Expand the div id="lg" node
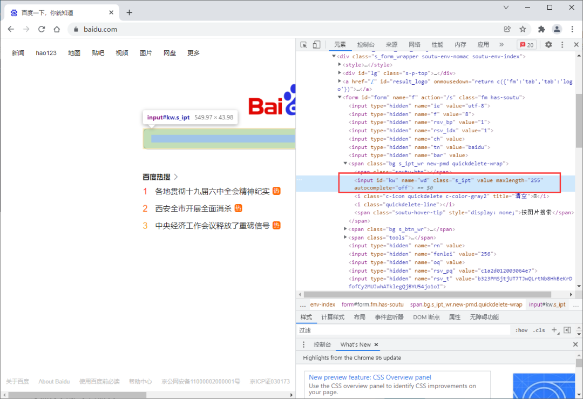Viewport: 583px width, 399px height. (x=340, y=73)
